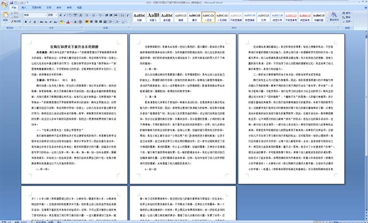Apply character shading with shaded A icon
The width and height of the screenshot is (368, 223).
pos(75,22)
